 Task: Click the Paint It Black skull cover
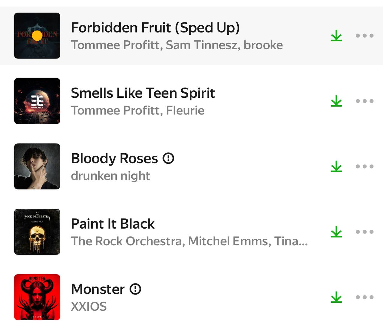(x=37, y=232)
